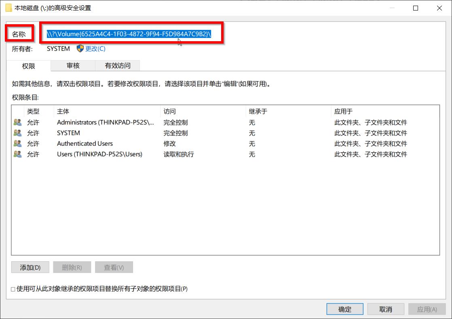Confirm settings with the 确定 button
The image size is (452, 319).
point(344,309)
